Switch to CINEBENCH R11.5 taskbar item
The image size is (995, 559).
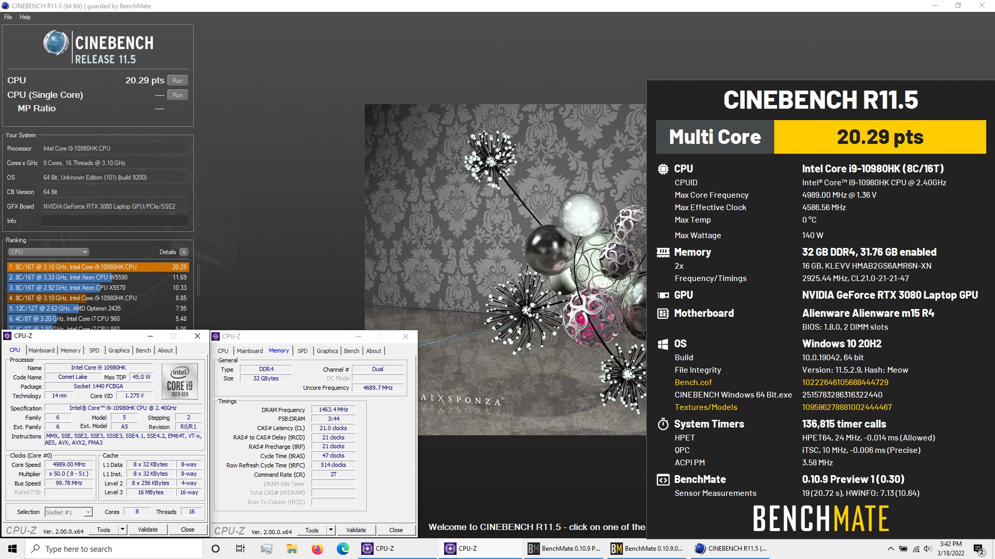click(x=731, y=549)
